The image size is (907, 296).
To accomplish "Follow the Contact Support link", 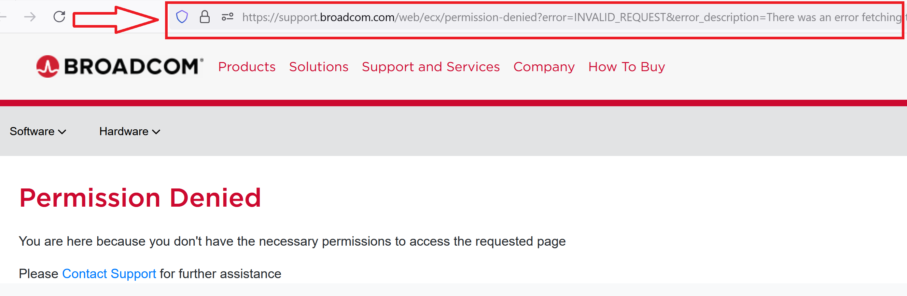I will 109,274.
